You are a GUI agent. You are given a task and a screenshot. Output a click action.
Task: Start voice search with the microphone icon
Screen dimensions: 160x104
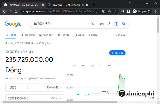109,24
